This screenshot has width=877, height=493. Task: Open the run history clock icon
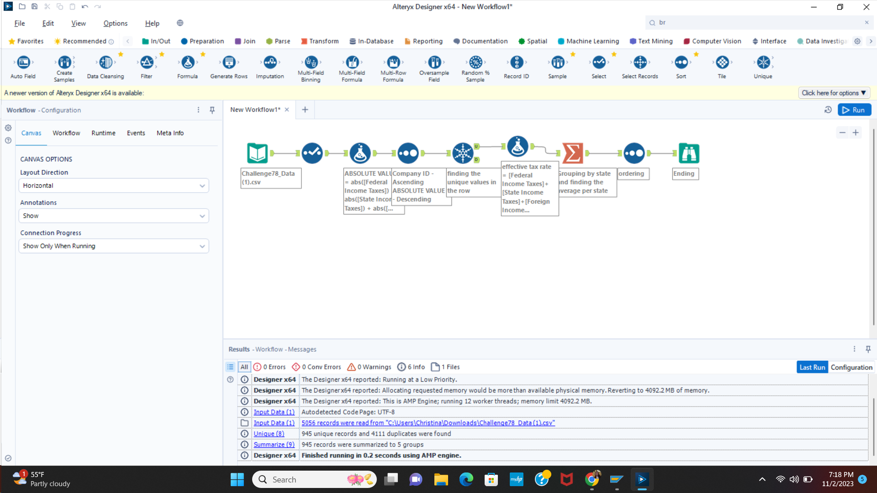pyautogui.click(x=828, y=110)
